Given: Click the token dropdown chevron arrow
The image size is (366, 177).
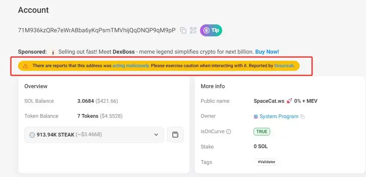Looking at the screenshot, I should click(x=156, y=135).
